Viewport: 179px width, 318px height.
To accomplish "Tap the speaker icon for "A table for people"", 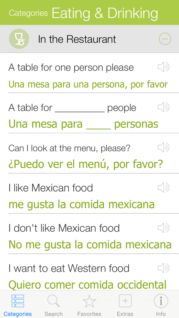I will (x=163, y=107).
